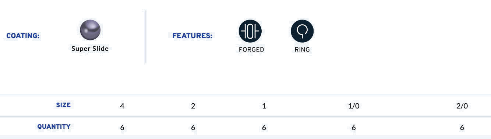The image size is (491, 139).
Task: Click the SIZE row header
Action: (63, 105)
